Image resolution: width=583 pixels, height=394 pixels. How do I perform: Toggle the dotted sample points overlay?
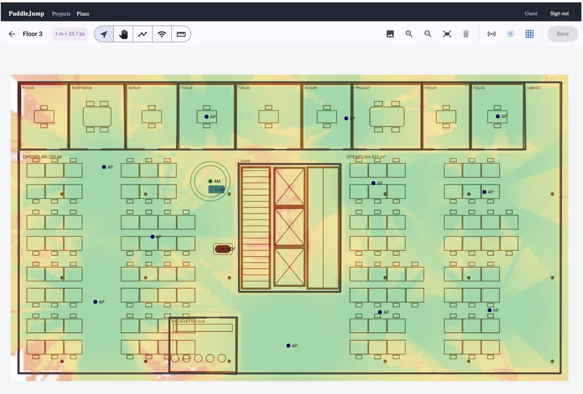pyautogui.click(x=510, y=34)
